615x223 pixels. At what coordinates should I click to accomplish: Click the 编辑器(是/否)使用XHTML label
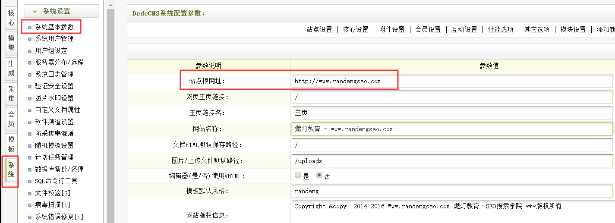click(x=207, y=176)
